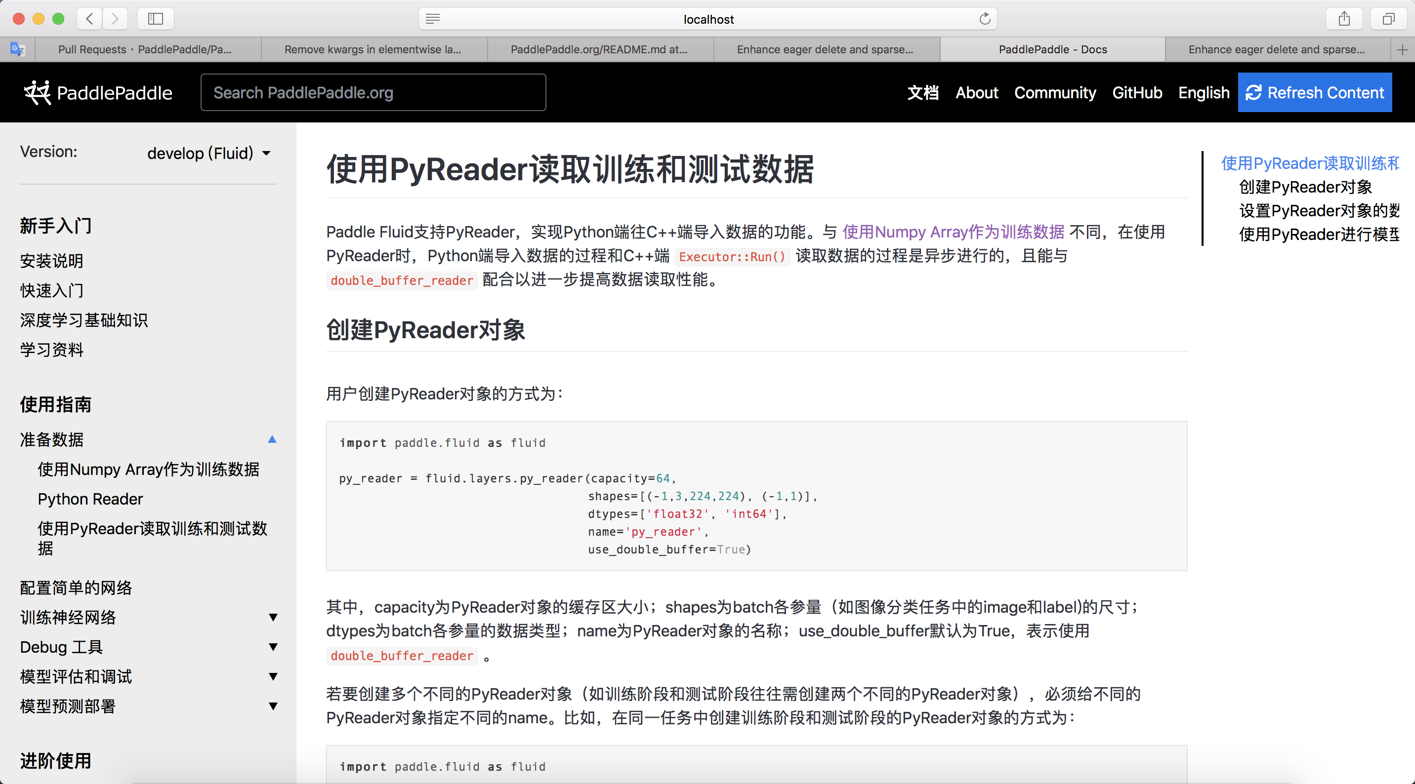Click outline title 使用PyReader读取训练和
The width and height of the screenshot is (1415, 784).
pyautogui.click(x=1310, y=163)
